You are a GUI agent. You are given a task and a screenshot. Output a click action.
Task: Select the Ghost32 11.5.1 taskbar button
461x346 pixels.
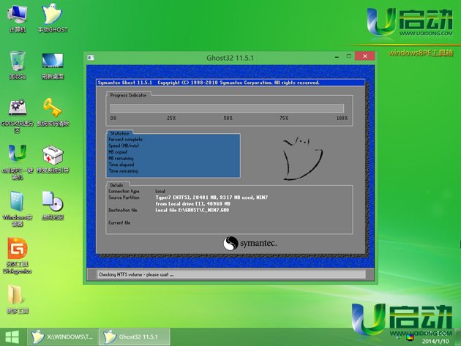coord(135,337)
